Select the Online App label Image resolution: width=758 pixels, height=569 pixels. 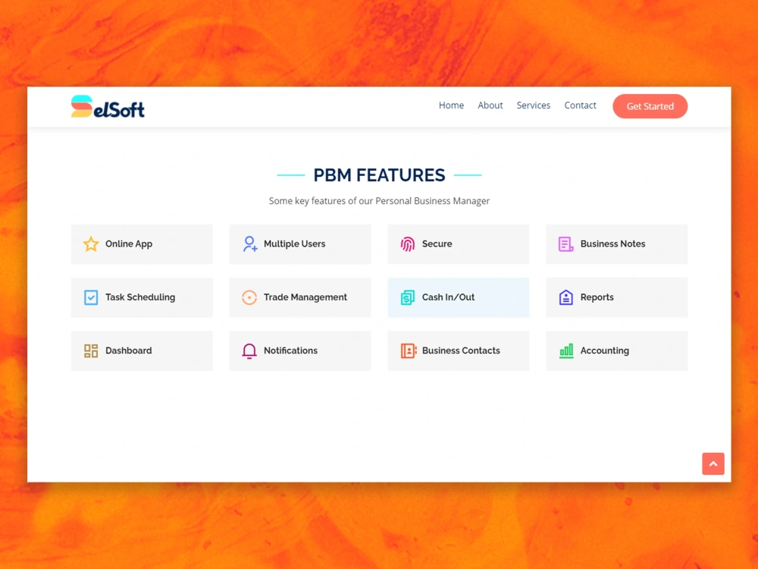pos(129,244)
